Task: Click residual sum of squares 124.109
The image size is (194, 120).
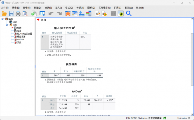Action: point(63,104)
